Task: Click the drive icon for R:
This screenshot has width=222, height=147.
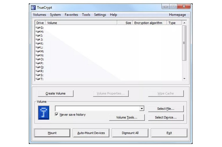Action: point(38,71)
